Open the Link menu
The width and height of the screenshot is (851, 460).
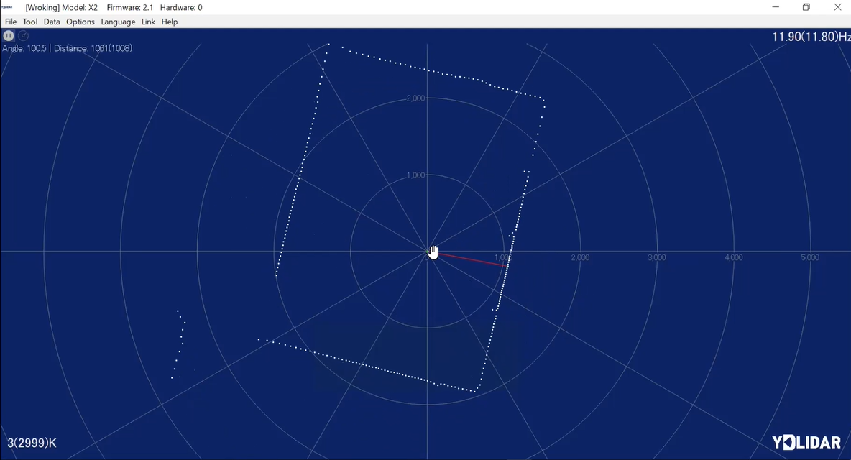point(148,22)
